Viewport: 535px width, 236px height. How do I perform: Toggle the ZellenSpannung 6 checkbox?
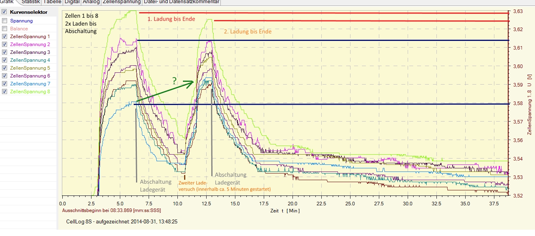click(4, 76)
